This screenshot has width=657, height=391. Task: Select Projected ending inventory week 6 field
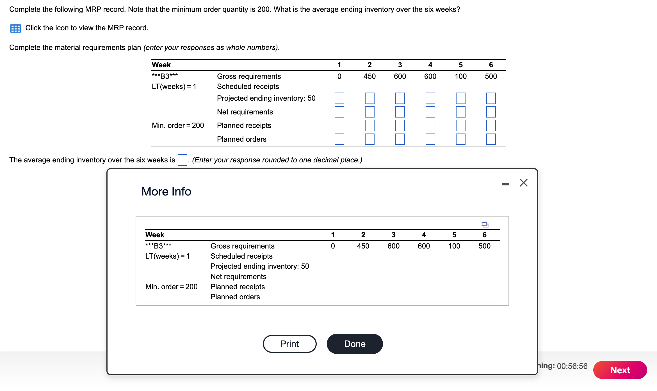(x=491, y=98)
